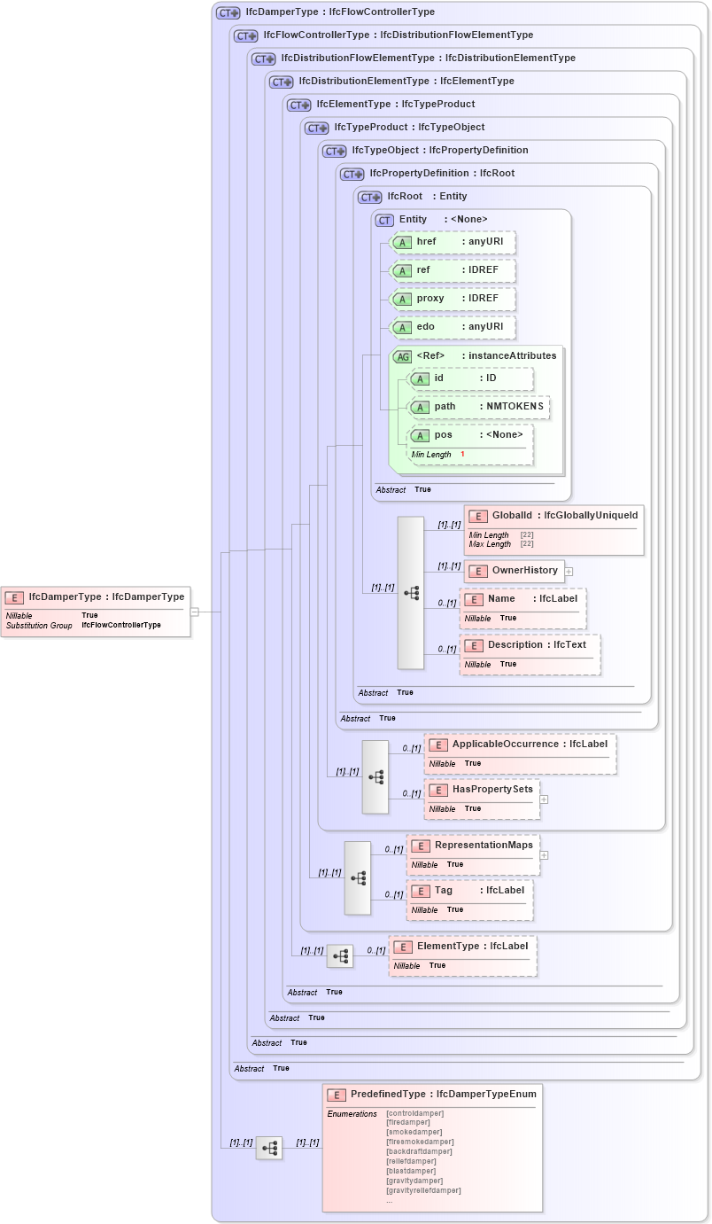This screenshot has height=1224, width=712.
Task: Select the AG icon of the <Ref> attribute group
Action: click(x=401, y=355)
